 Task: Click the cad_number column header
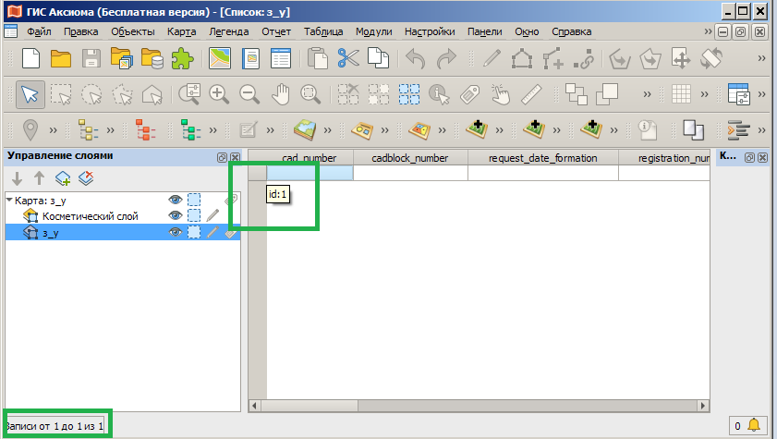click(x=310, y=158)
